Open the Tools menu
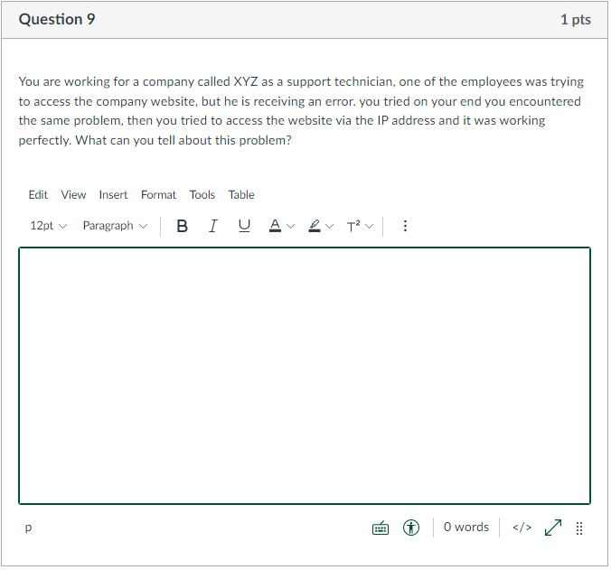 [x=202, y=195]
